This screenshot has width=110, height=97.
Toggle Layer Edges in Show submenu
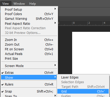click(83, 77)
